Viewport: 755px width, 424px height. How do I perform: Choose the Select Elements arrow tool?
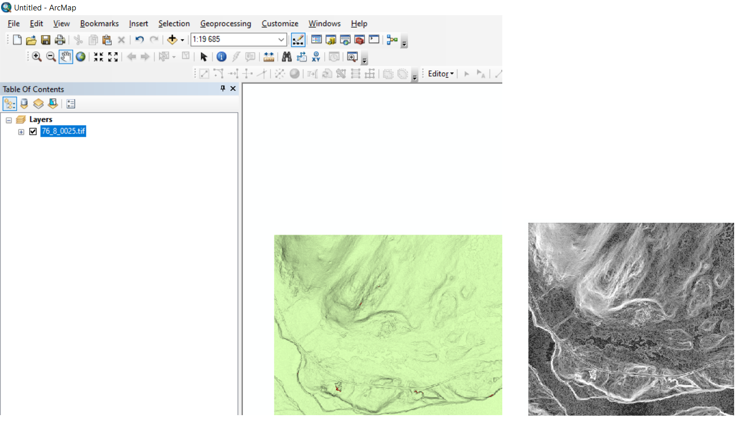click(204, 57)
